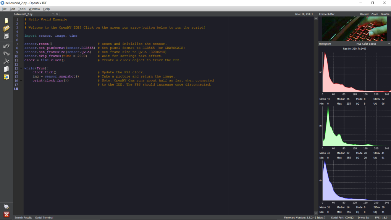This screenshot has width=391, height=220.
Task: Undo the last edit
Action: tap(6, 46)
